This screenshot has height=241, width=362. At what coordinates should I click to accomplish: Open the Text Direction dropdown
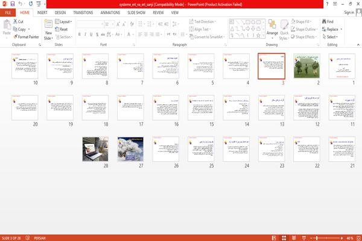(203, 22)
